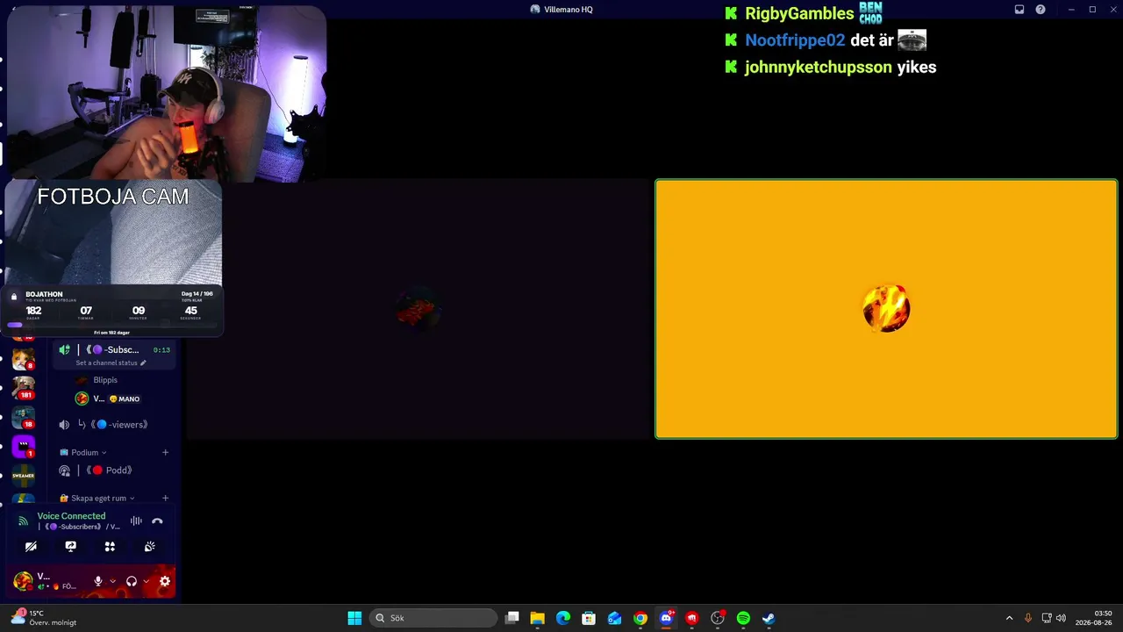Open Spotify from taskbar
The height and width of the screenshot is (632, 1123).
[743, 618]
